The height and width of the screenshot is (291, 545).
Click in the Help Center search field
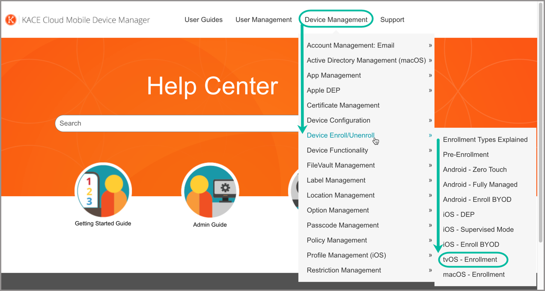[176, 123]
